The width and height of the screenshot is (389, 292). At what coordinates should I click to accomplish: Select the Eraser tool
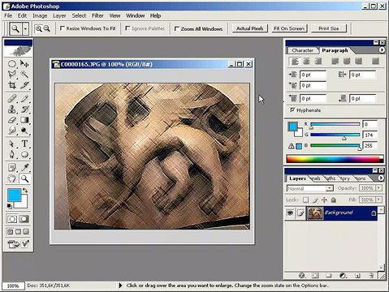point(12,120)
